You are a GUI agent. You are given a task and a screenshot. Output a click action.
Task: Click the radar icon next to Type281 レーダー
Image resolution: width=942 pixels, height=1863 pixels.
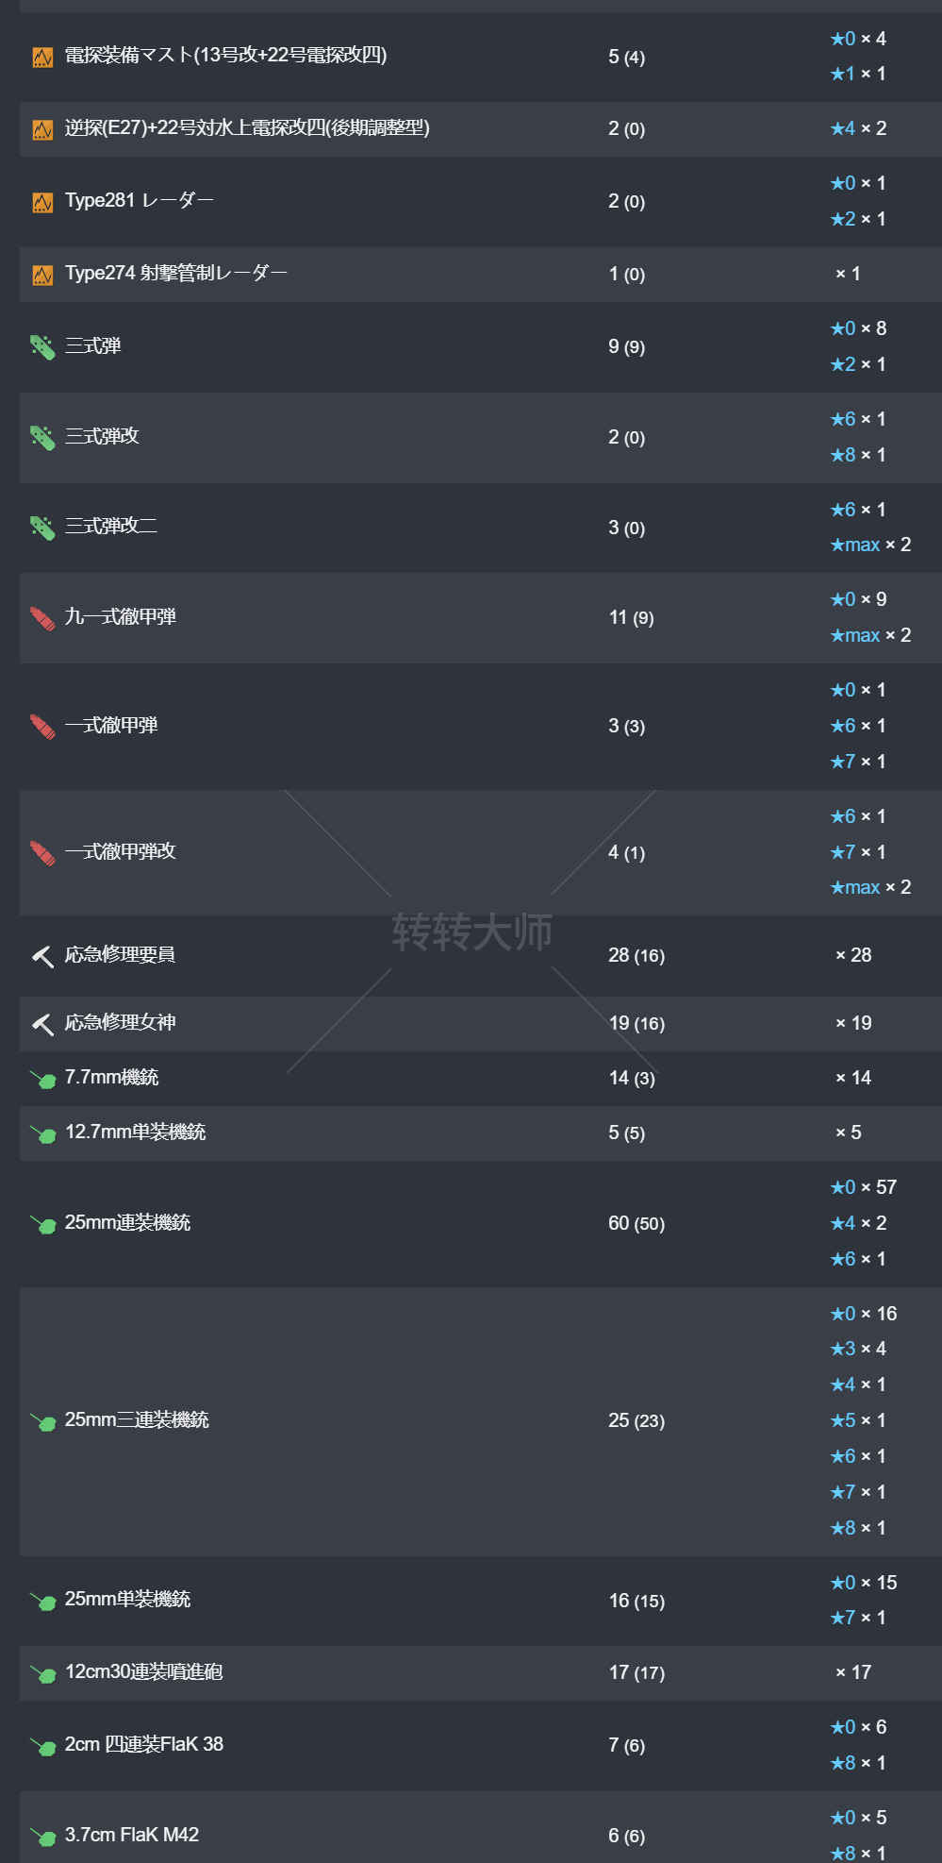(x=42, y=202)
